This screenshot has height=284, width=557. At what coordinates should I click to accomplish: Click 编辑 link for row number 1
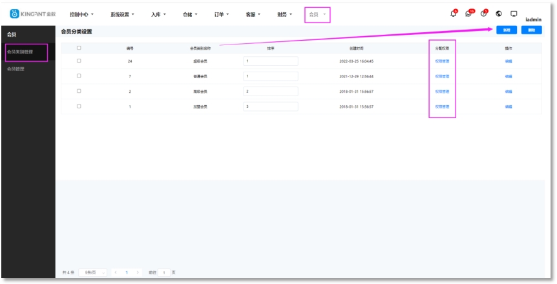(x=508, y=107)
